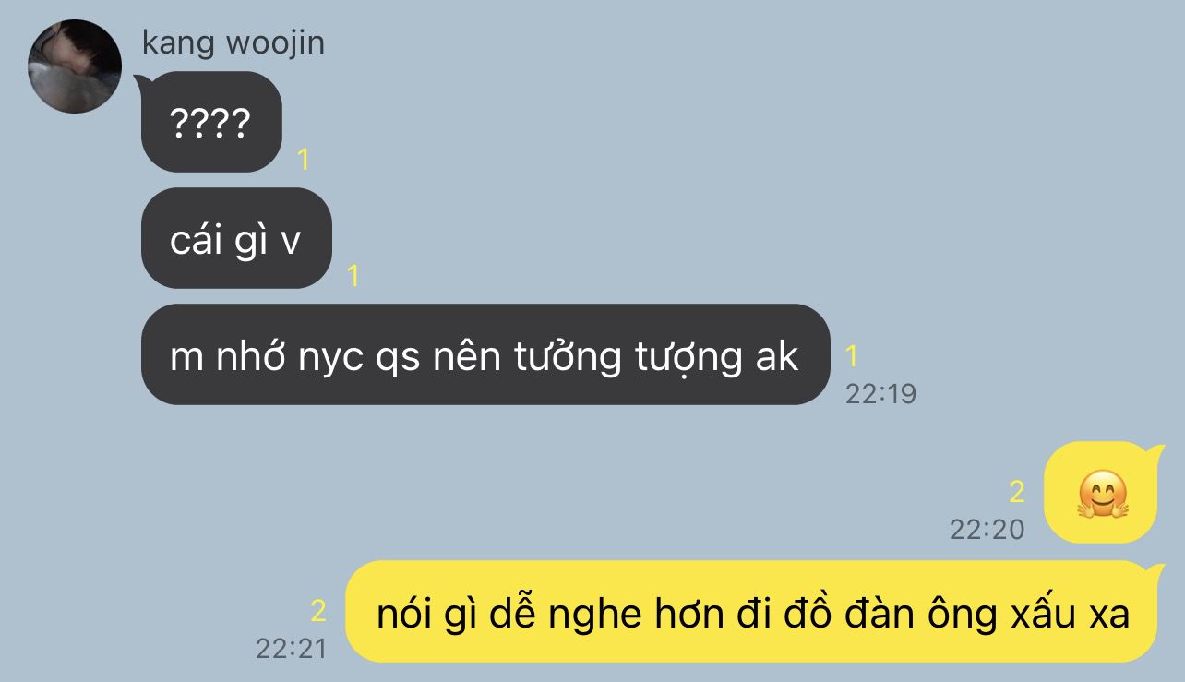The width and height of the screenshot is (1185, 682).
Task: Select the 'm nhớ nyc qs' message bubble
Action: [485, 354]
